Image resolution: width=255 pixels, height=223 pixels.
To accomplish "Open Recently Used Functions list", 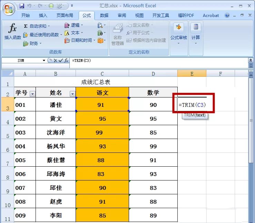I will (x=42, y=35).
